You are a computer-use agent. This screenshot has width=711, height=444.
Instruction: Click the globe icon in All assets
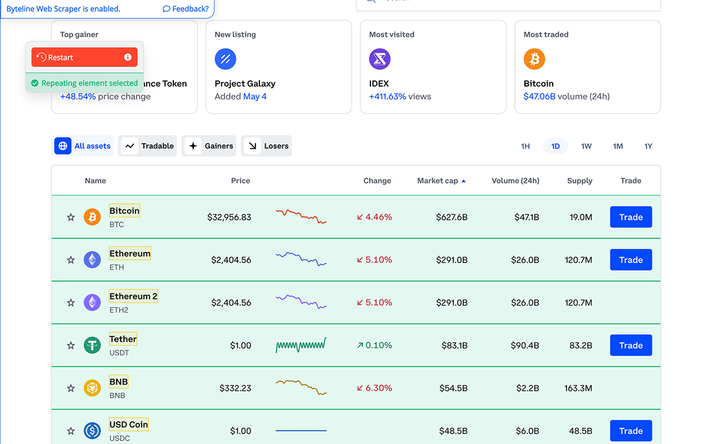point(63,146)
